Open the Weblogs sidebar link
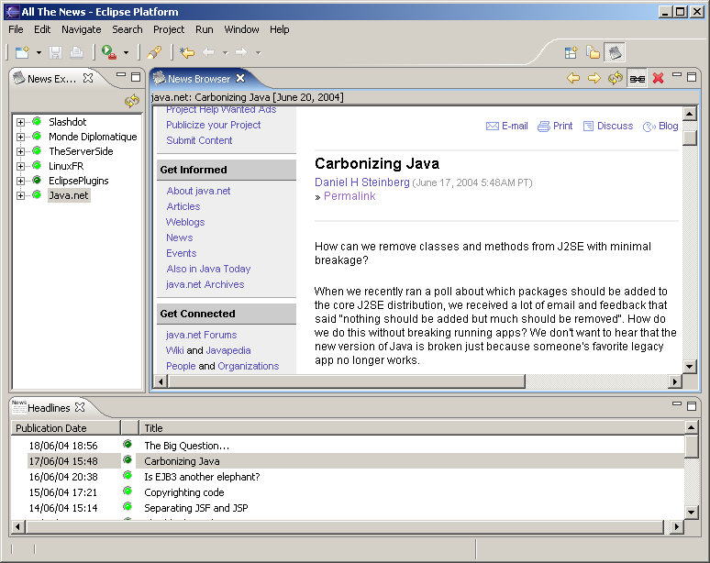This screenshot has height=563, width=710. (185, 222)
